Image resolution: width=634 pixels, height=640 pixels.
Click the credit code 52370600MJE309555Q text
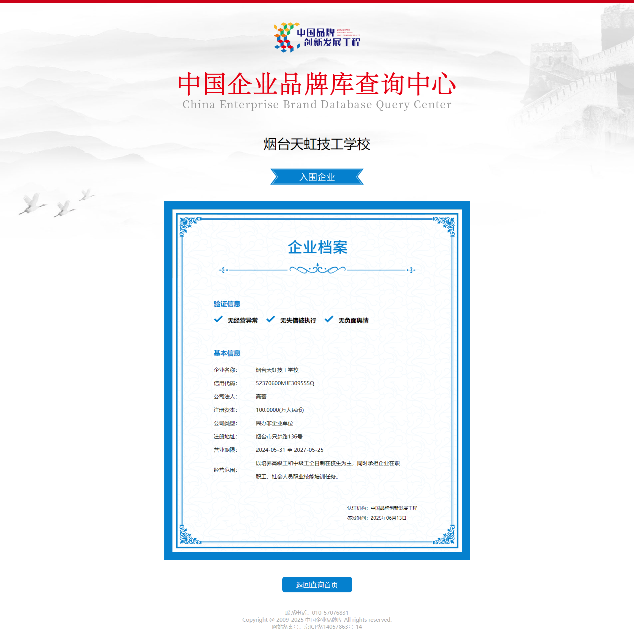click(285, 383)
